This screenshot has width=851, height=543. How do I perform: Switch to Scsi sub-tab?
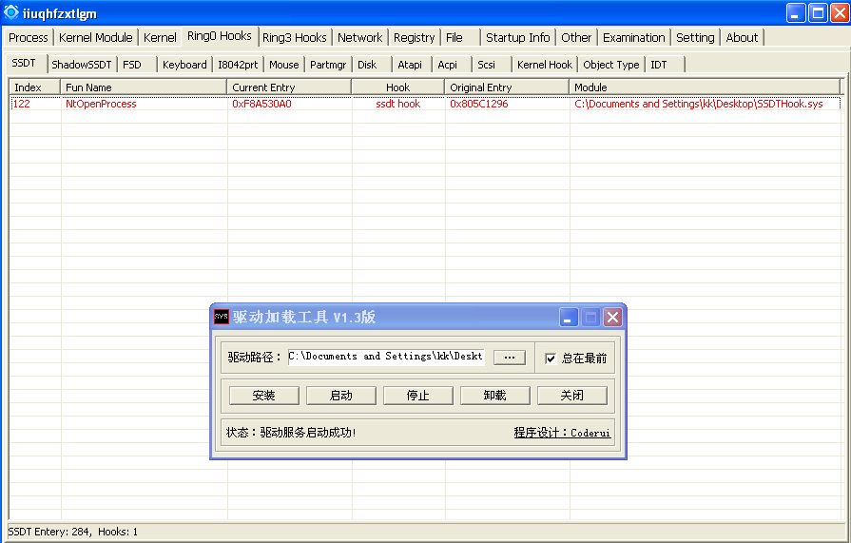pos(493,65)
